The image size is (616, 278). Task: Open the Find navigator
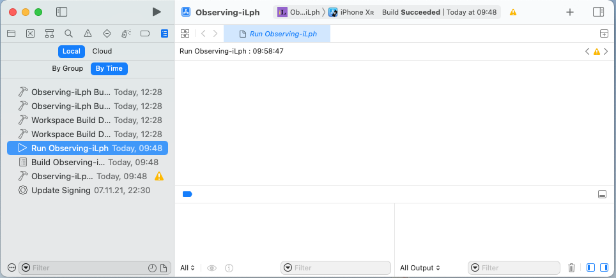pyautogui.click(x=68, y=34)
